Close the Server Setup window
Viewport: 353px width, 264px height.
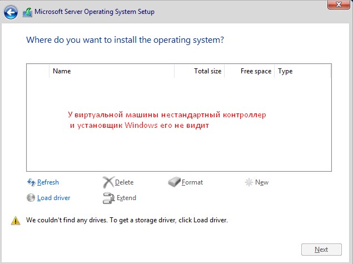335,5
